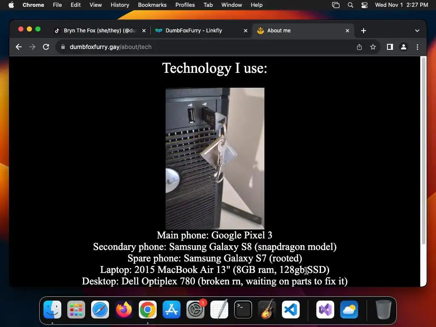Share this page from the address bar

pyautogui.click(x=359, y=47)
